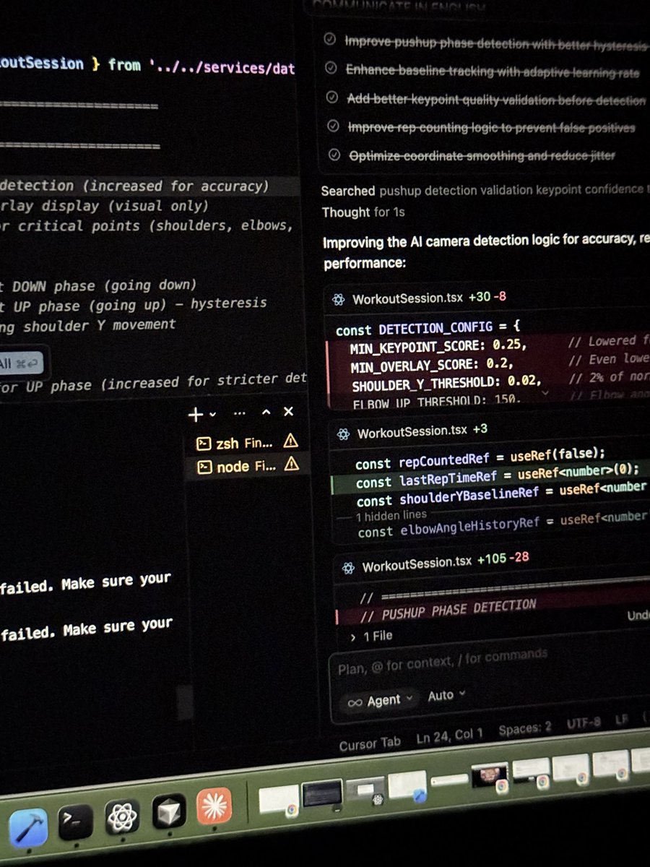Open the Cursor cube icon in the Dock
650x867 pixels.
pyautogui.click(x=169, y=811)
